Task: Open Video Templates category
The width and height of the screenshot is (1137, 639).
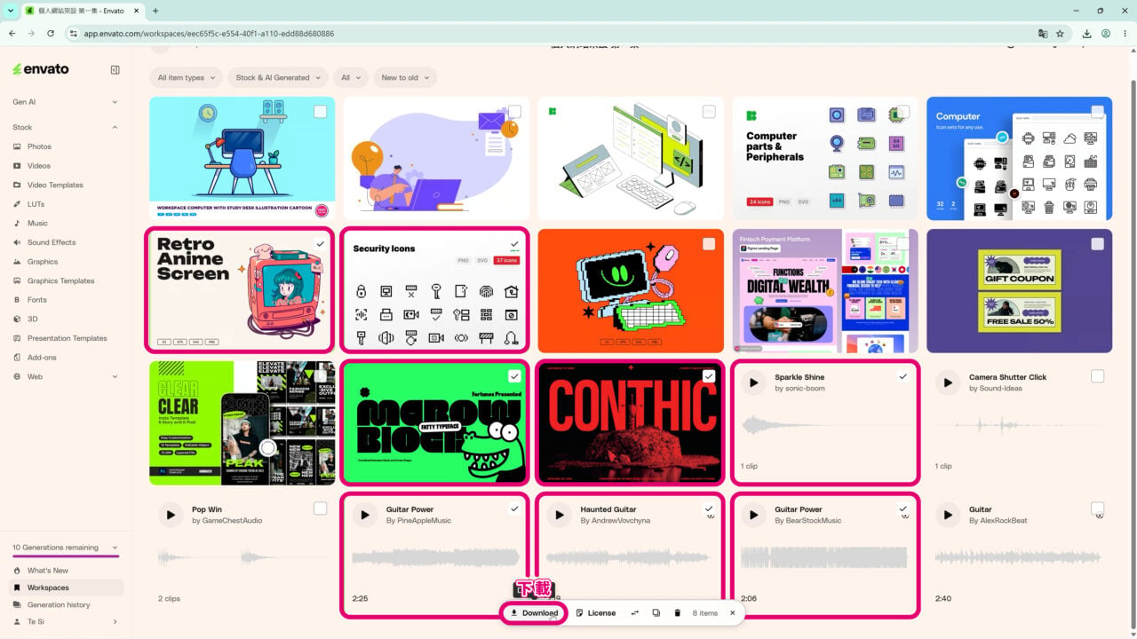Action: click(55, 185)
